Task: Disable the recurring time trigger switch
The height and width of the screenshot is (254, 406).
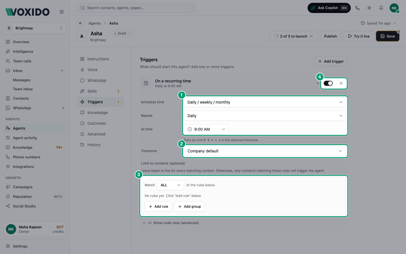Action: click(328, 83)
